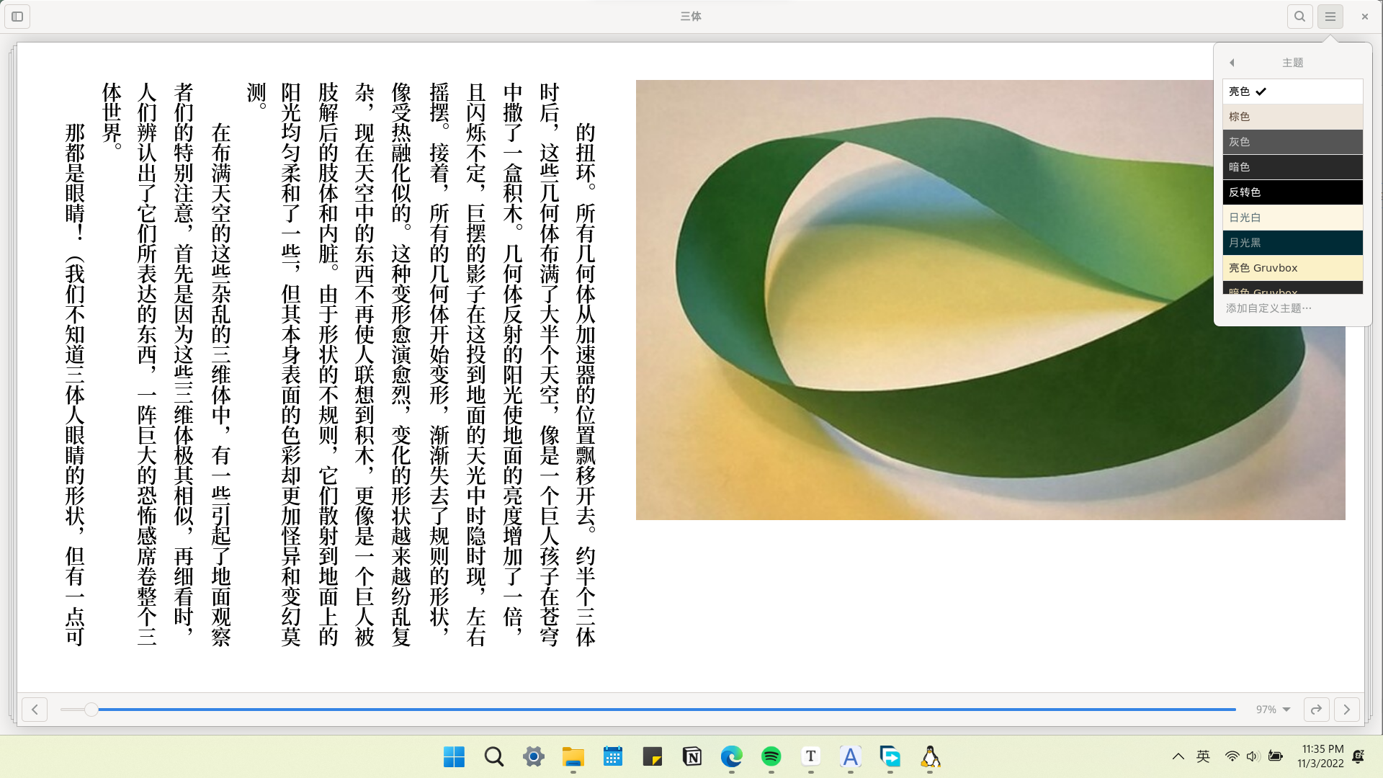This screenshot has height=778, width=1383.
Task: Toggle the sidebar panel icon
Action: pyautogui.click(x=17, y=16)
